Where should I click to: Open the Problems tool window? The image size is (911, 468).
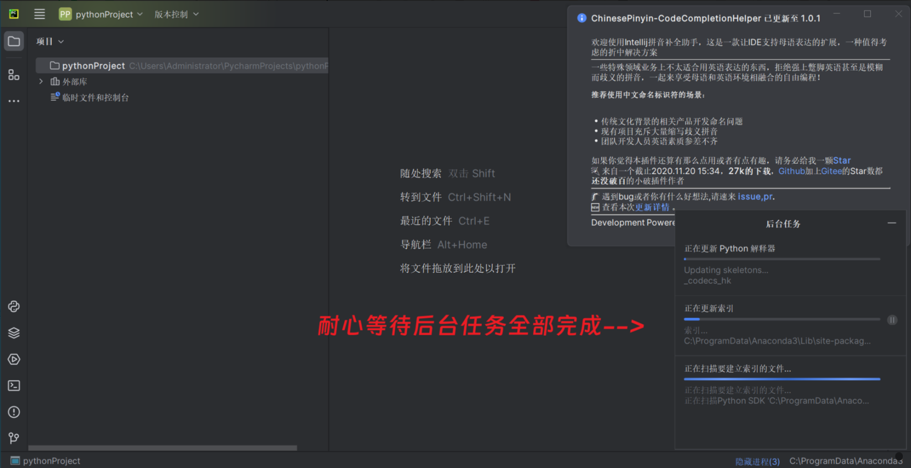14,412
